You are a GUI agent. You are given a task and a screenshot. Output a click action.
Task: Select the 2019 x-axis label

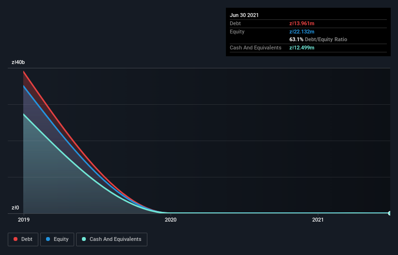24,220
